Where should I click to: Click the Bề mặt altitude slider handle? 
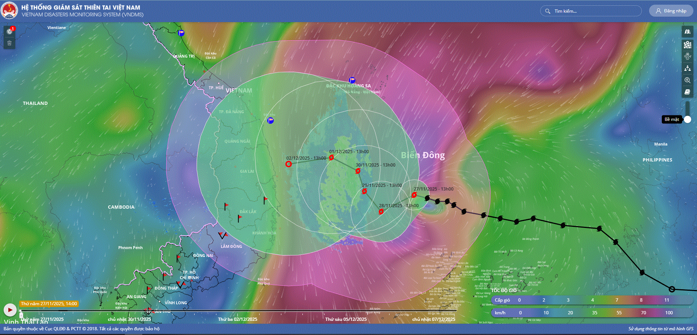coord(687,119)
